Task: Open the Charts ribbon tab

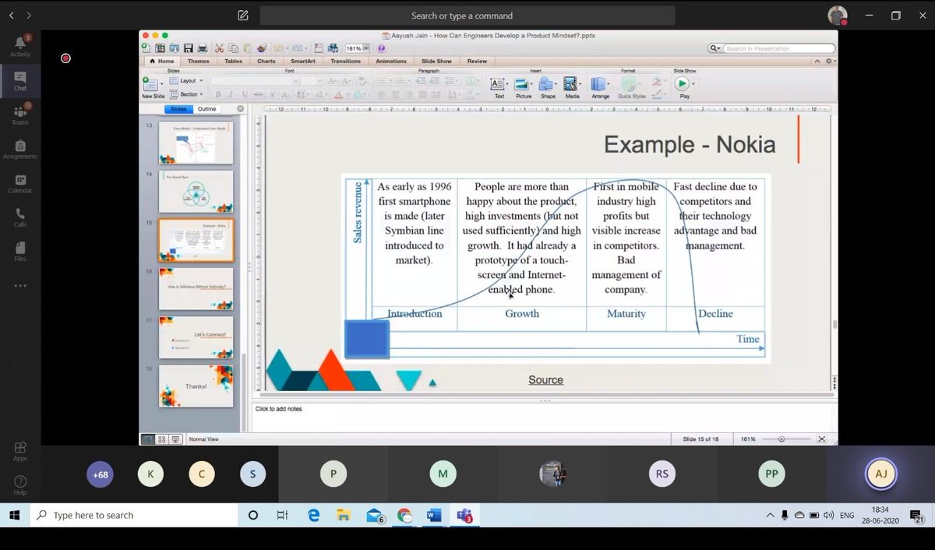Action: 266,61
